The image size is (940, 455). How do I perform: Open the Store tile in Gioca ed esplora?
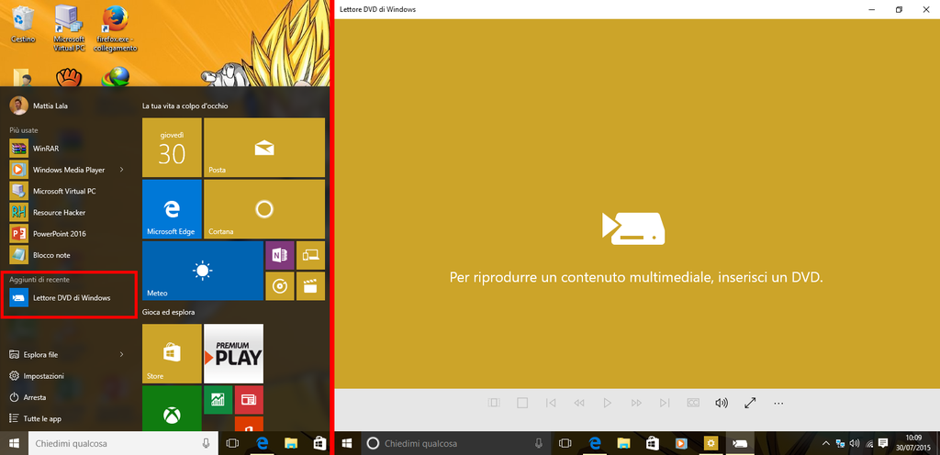[172, 353]
